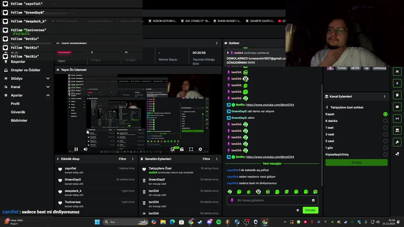Click the Turkish stream tag
This screenshot has width=404, height=227.
[342, 68]
